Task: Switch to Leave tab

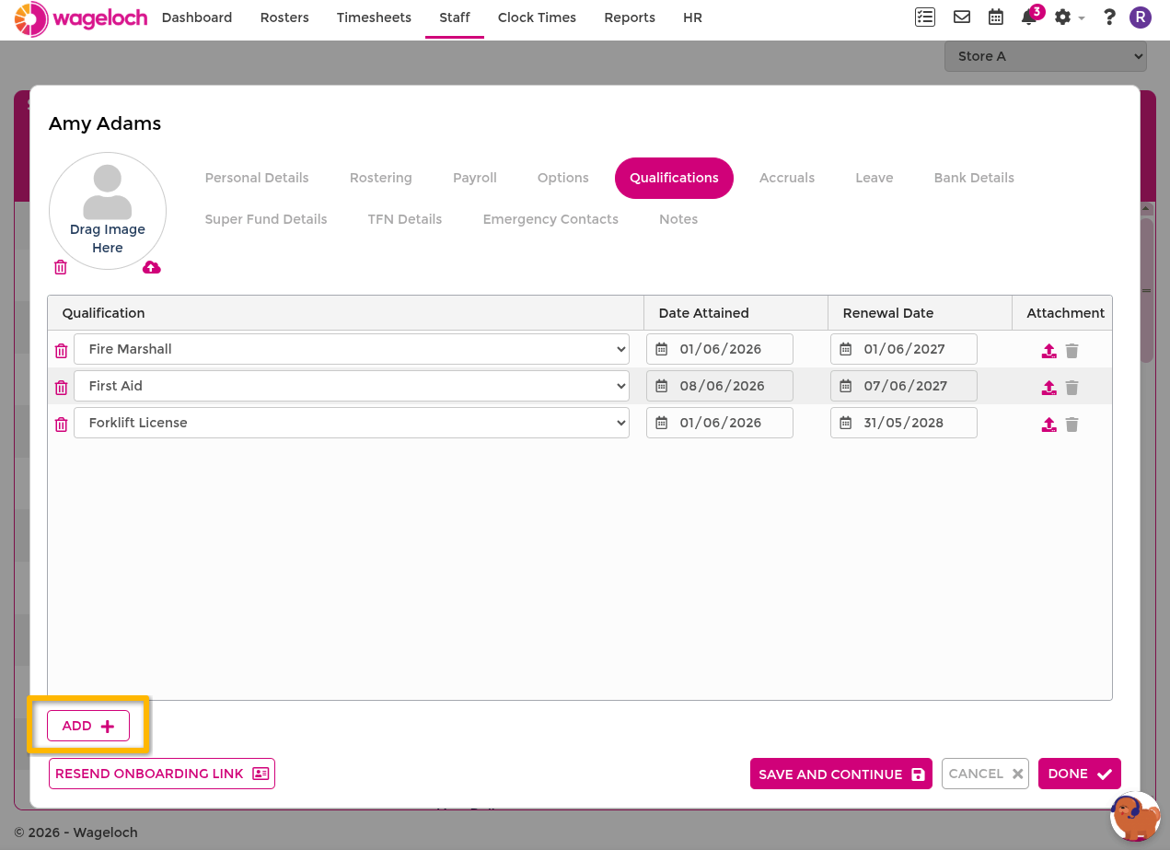Action: coord(875,178)
